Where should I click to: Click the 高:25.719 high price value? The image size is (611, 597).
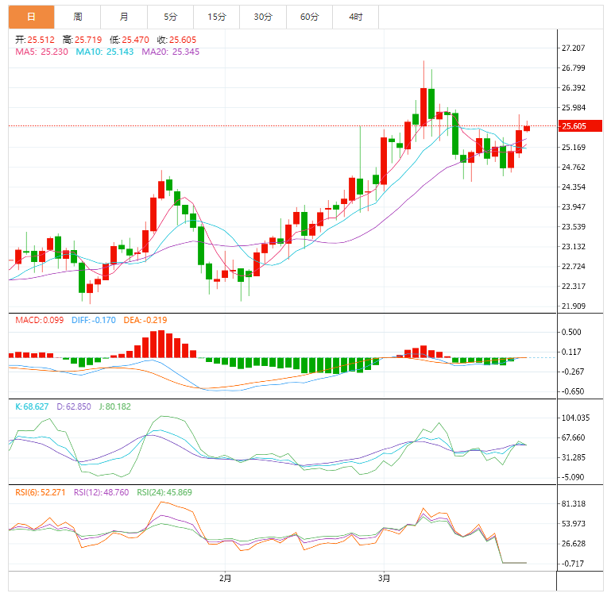click(82, 40)
